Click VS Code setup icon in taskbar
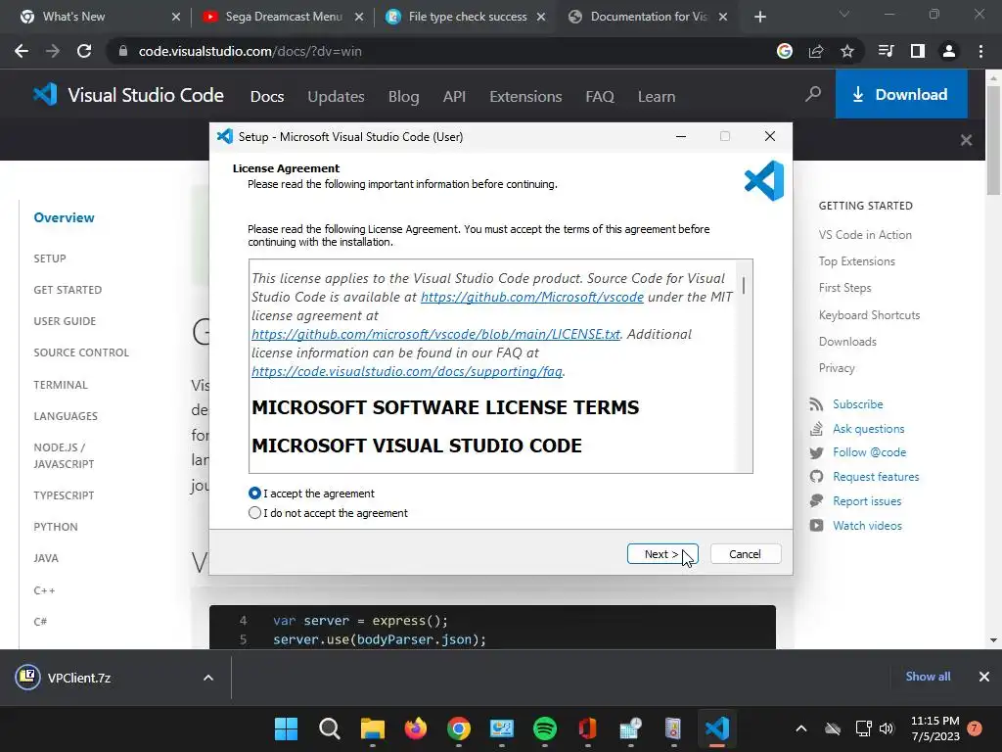The image size is (1002, 752). [717, 728]
